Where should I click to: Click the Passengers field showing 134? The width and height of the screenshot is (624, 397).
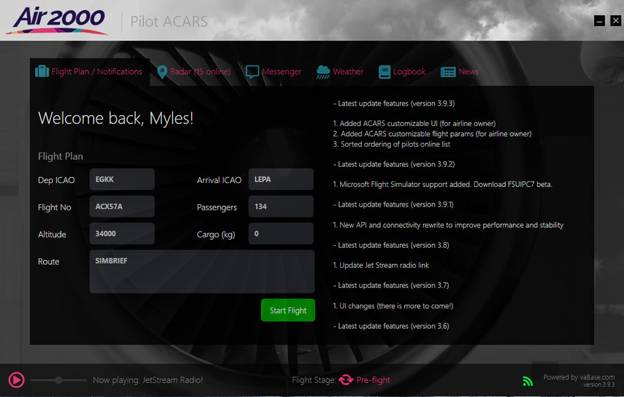[x=281, y=206]
